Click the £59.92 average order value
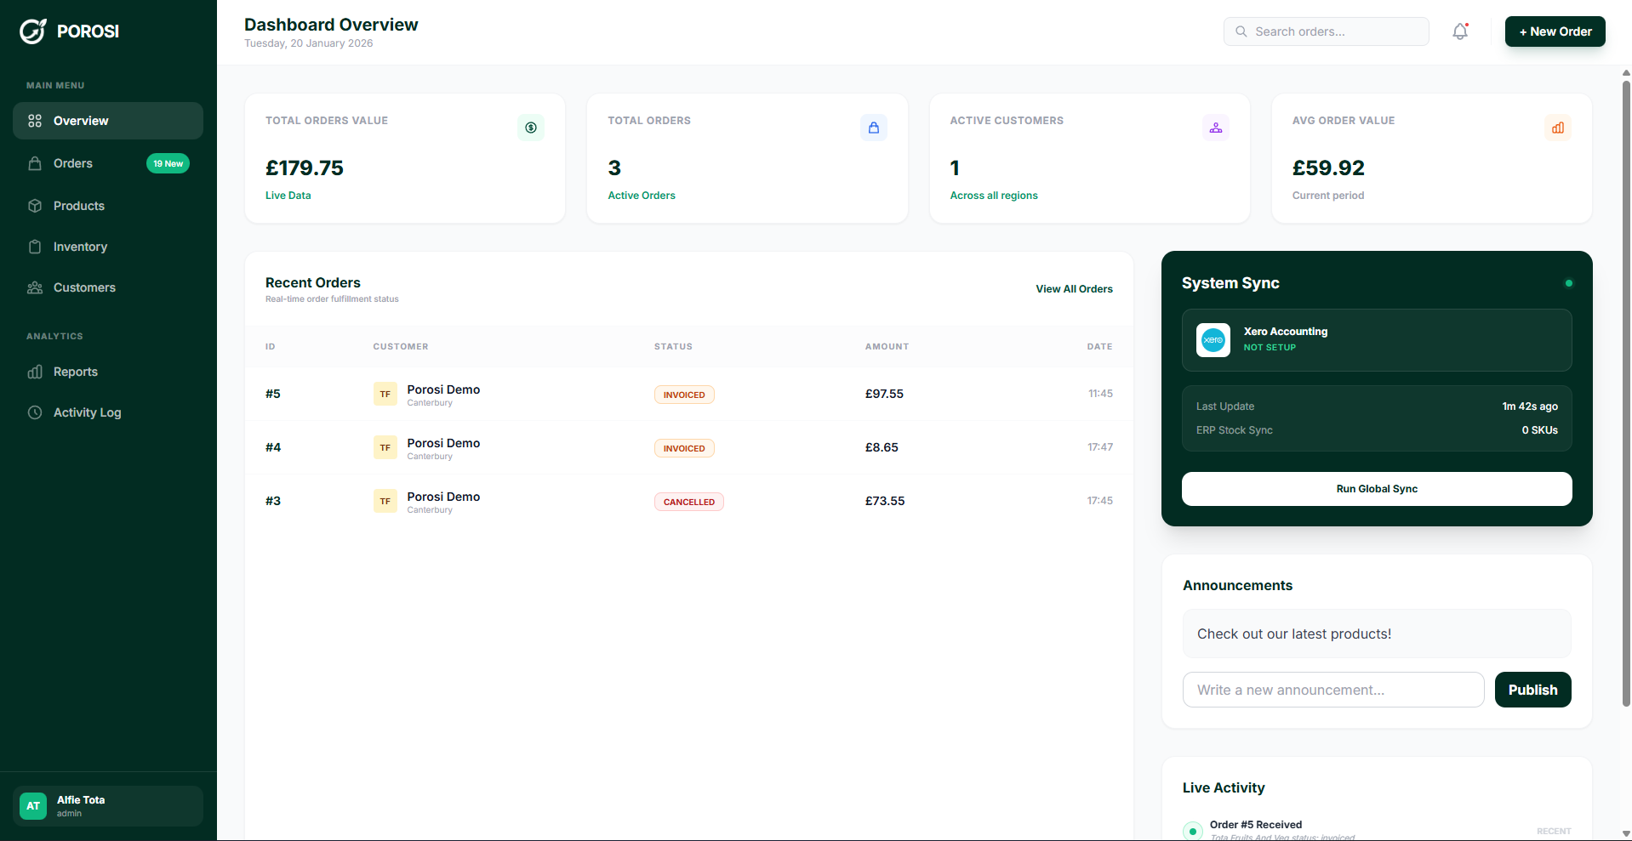The image size is (1632, 841). 1328,168
